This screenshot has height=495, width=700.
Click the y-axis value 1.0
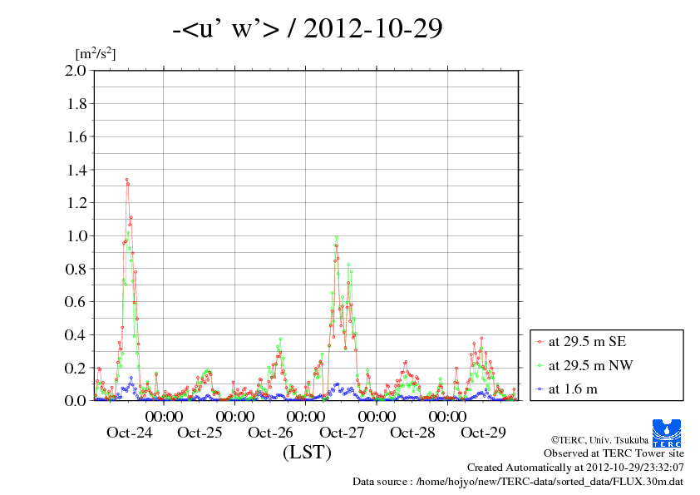[x=76, y=236]
